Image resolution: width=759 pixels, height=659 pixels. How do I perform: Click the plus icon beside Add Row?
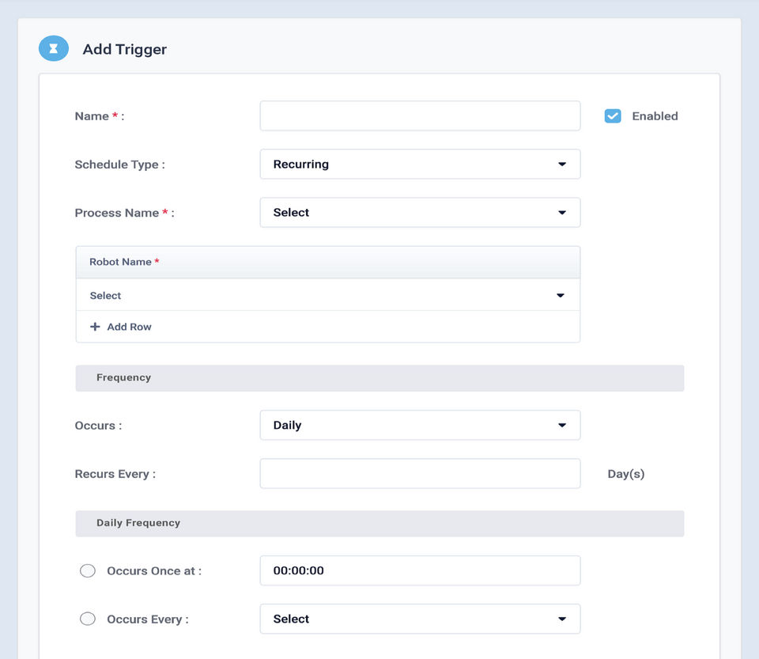(95, 327)
